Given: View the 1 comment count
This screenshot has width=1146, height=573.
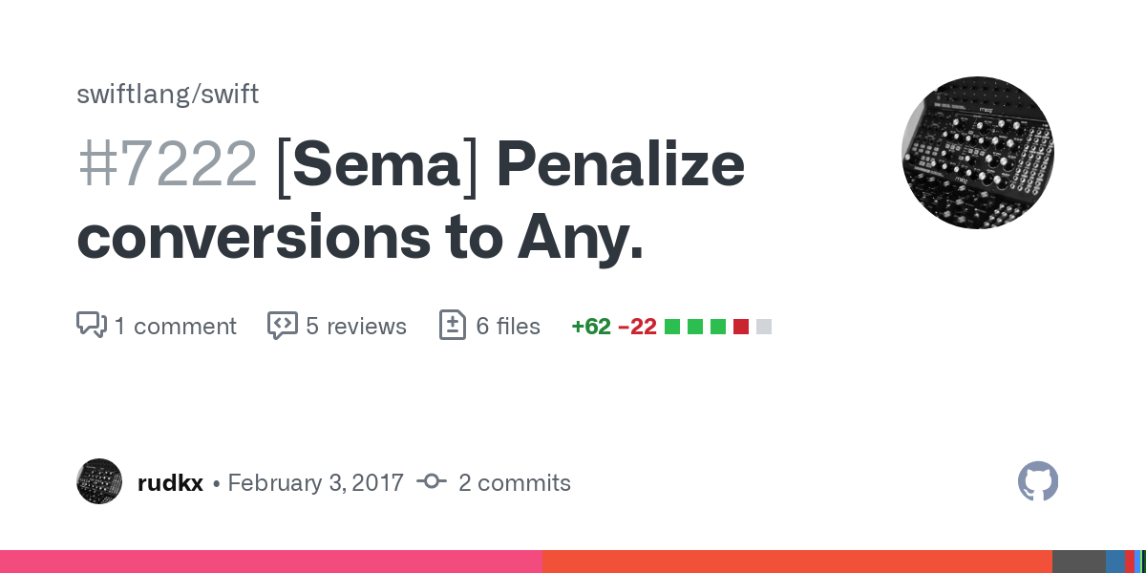Looking at the screenshot, I should pyautogui.click(x=175, y=327).
